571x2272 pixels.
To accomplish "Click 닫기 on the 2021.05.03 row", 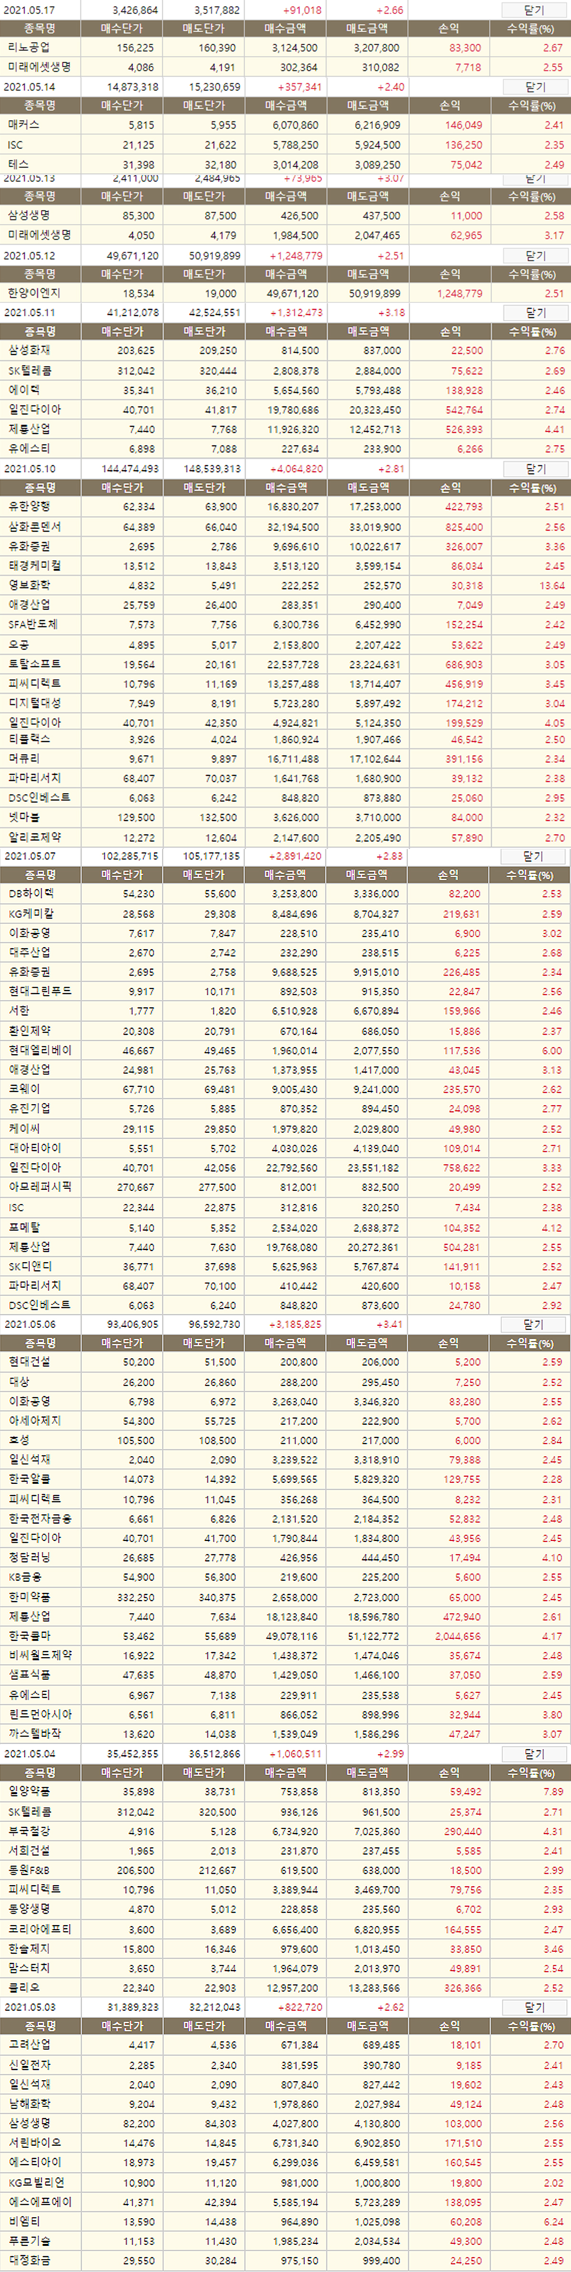I will (x=534, y=2006).
